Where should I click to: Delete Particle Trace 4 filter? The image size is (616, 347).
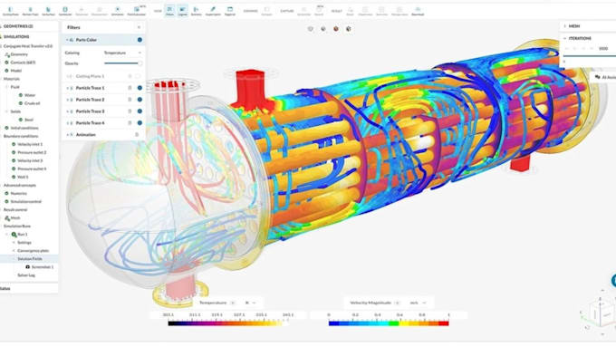coord(130,123)
